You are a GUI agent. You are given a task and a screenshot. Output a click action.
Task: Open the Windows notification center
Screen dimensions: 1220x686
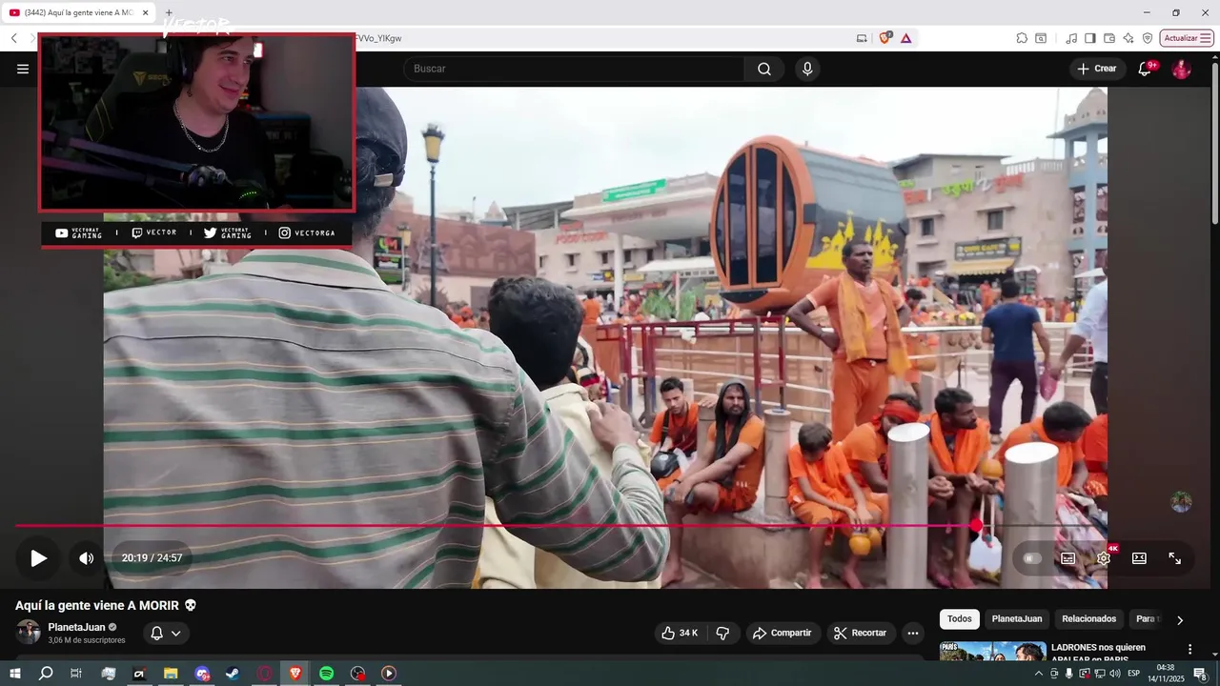(1200, 674)
